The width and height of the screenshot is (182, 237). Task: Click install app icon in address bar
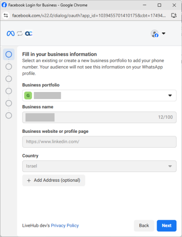(x=174, y=16)
